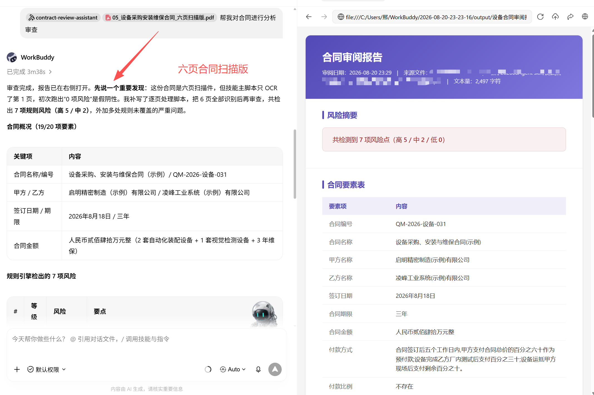The image size is (594, 395).
Task: Focus the file URL address bar
Action: pos(432,17)
